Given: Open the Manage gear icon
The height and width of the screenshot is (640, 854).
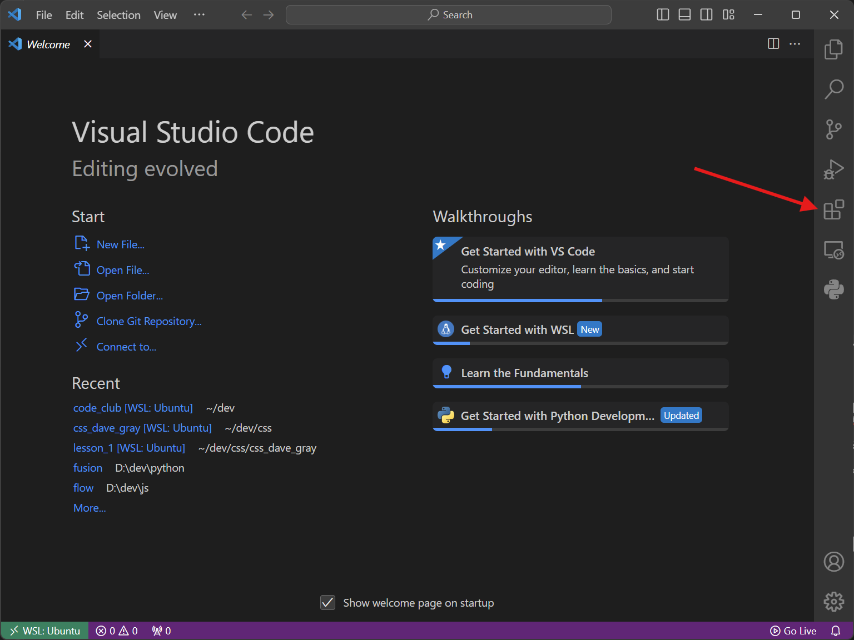Looking at the screenshot, I should 833,601.
